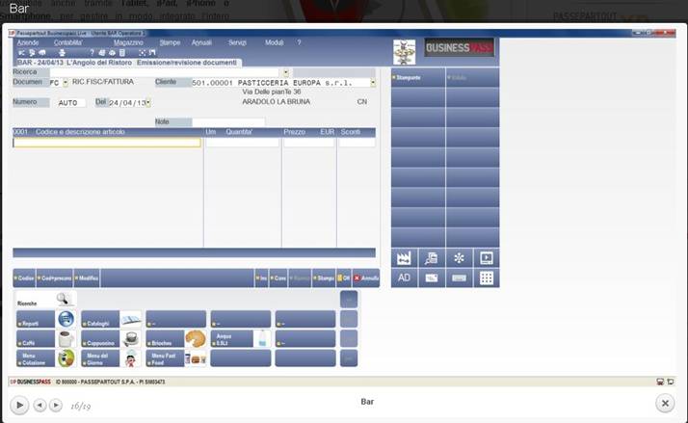This screenshot has height=423, width=688.
Task: Select the Cappuccino product button
Action: click(x=111, y=339)
